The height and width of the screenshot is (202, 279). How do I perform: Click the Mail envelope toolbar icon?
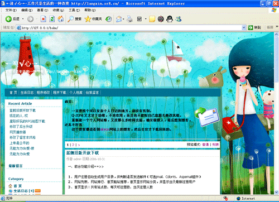click(x=119, y=19)
